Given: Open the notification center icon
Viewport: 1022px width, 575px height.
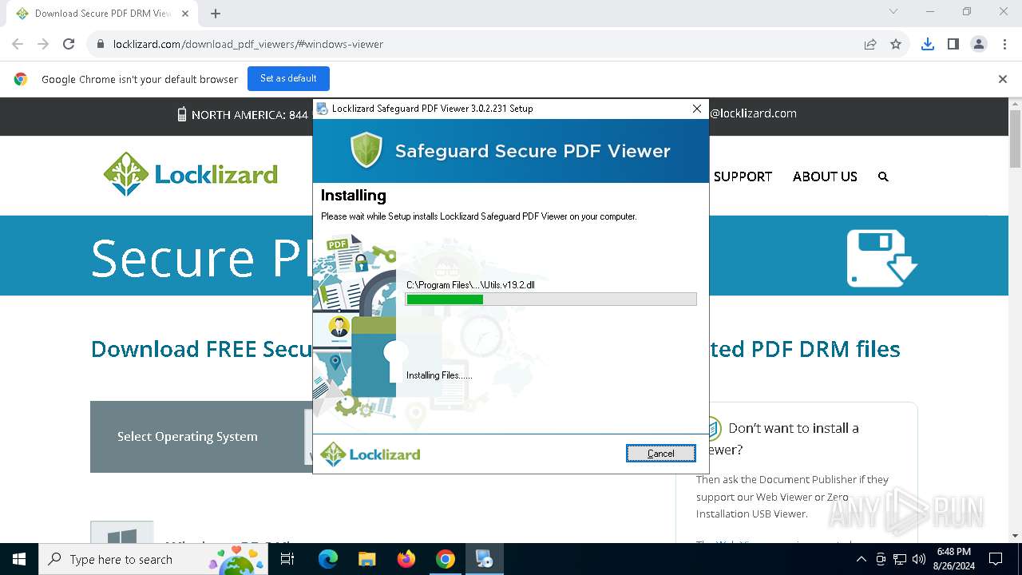Looking at the screenshot, I should (996, 559).
